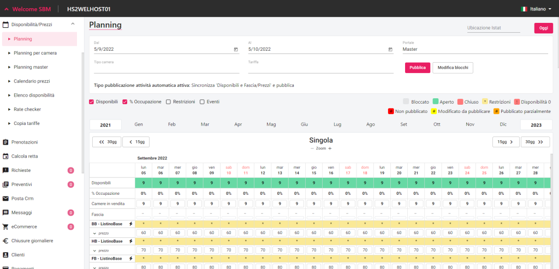Uncheck the Disponibili checkbox
The width and height of the screenshot is (559, 269).
pyautogui.click(x=91, y=102)
